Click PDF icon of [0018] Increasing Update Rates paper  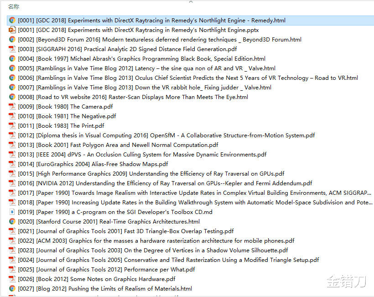point(12,202)
